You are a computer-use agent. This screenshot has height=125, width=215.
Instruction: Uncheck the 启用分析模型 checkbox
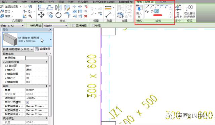tap(28, 102)
